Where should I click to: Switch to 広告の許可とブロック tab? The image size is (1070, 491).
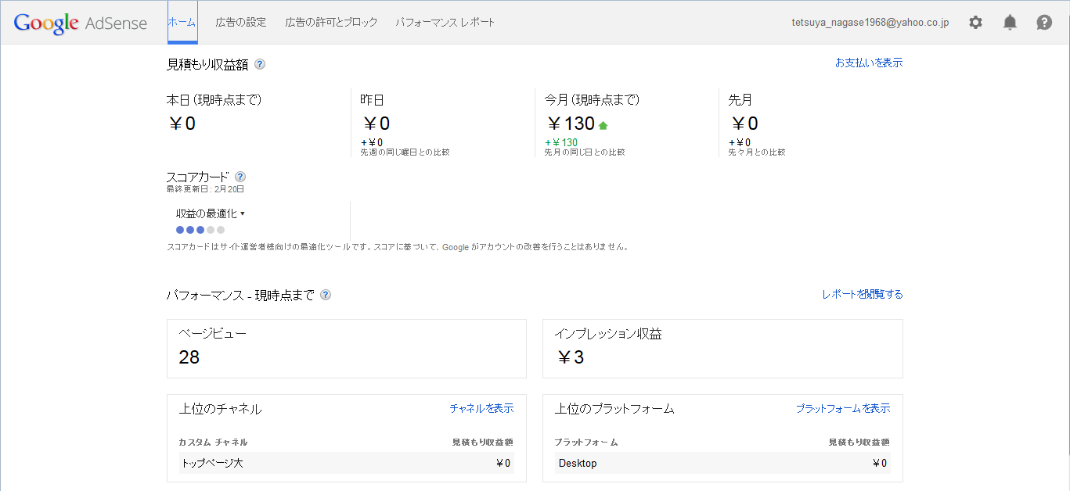(x=331, y=23)
